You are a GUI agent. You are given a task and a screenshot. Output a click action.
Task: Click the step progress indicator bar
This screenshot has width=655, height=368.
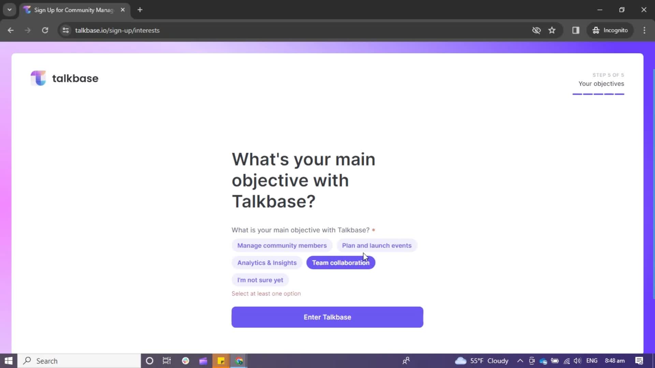598,94
